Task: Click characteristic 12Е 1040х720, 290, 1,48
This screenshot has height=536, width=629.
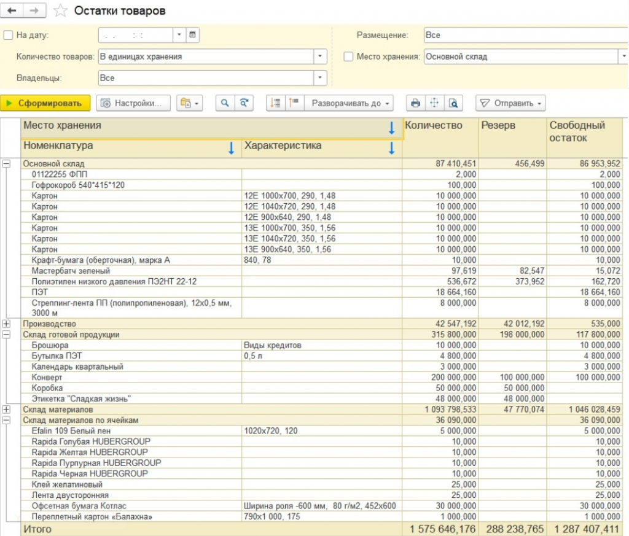Action: tap(290, 206)
